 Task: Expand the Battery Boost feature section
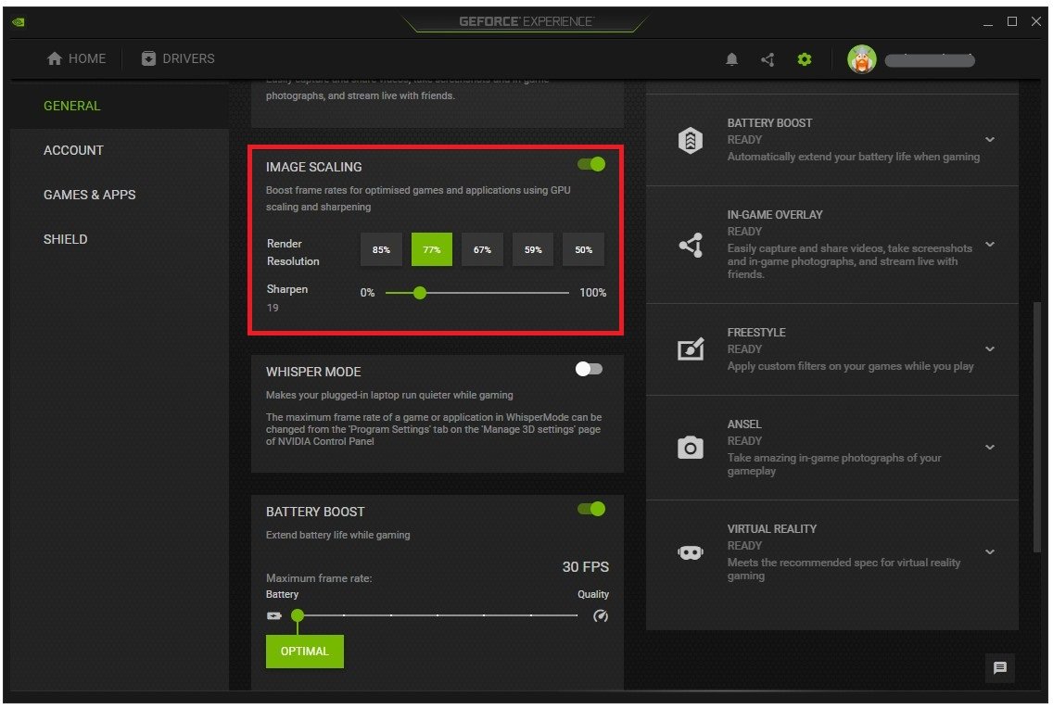989,140
